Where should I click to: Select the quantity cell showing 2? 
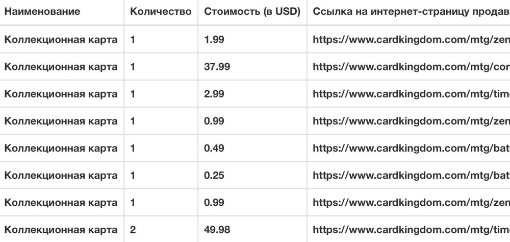point(133,230)
